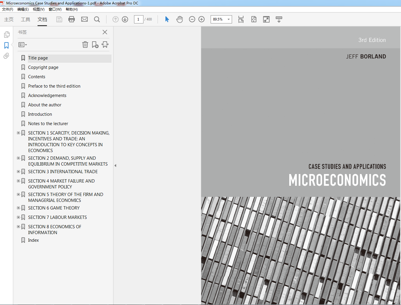
Task: Expand SECTION 4 bookmark node
Action: pos(18,181)
